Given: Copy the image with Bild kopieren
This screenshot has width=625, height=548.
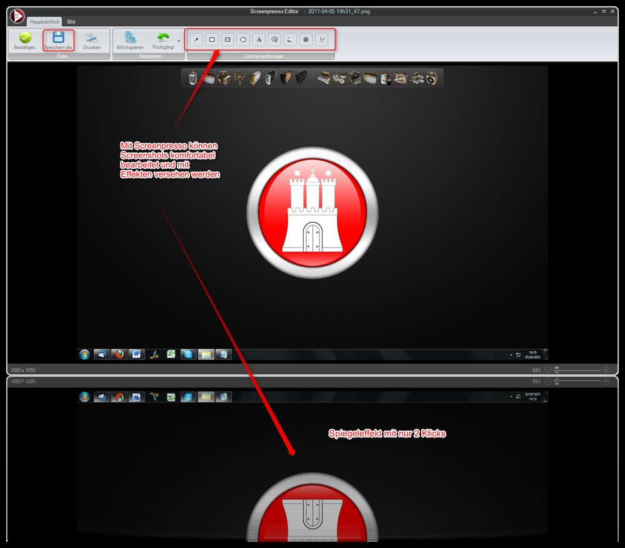Looking at the screenshot, I should 130,41.
